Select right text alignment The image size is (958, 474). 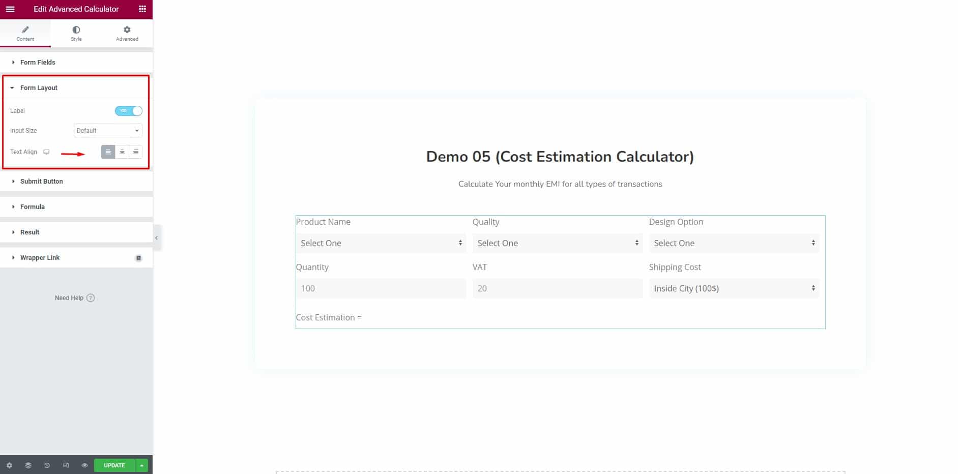(x=136, y=152)
